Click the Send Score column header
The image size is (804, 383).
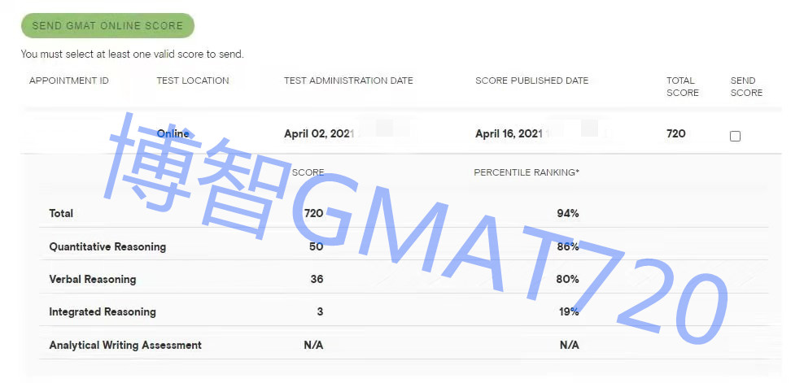click(x=746, y=86)
